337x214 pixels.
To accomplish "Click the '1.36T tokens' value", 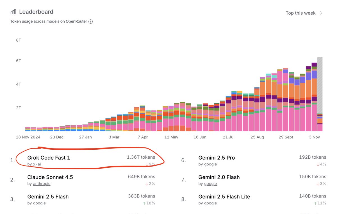I will pyautogui.click(x=141, y=157).
